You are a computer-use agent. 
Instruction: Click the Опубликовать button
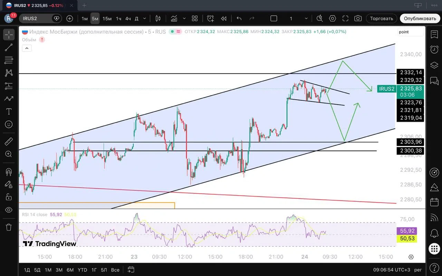click(420, 18)
